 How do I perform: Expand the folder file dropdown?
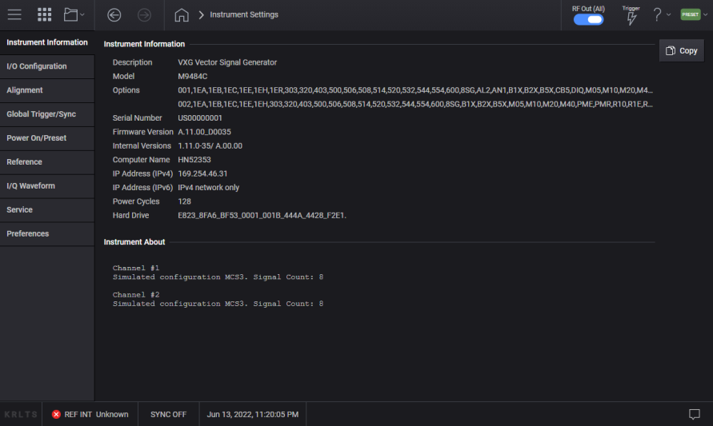74,14
